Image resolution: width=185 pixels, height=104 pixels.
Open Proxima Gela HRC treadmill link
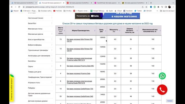click(80, 66)
